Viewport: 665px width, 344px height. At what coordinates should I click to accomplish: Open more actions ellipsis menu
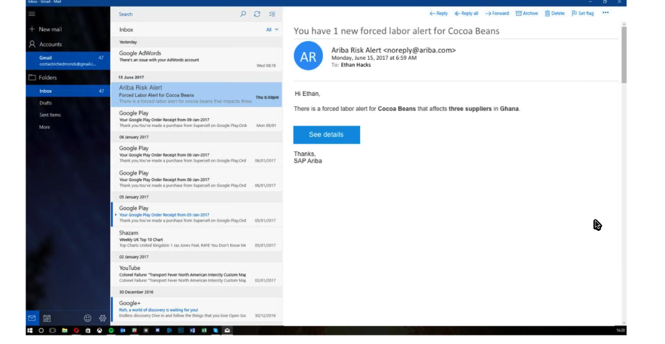coord(606,12)
